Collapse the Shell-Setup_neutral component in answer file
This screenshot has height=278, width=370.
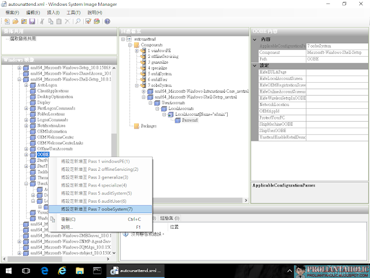coord(143,97)
